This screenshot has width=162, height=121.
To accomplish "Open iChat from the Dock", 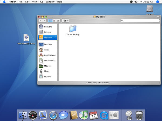I will click(63, 115).
